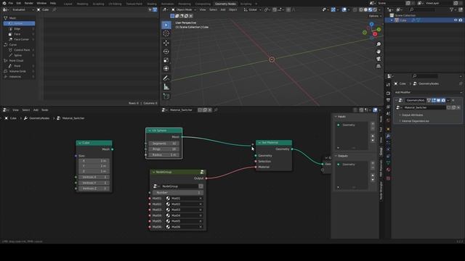Toggle camera view icon in viewport
The image size is (465, 261).
379,59
